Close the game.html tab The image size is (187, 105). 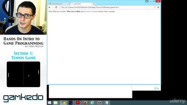pyautogui.click(x=91, y=4)
